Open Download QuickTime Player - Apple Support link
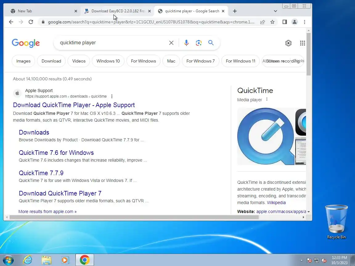 [x=74, y=105]
